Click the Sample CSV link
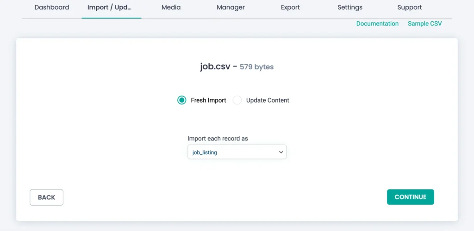Screen dimensions: 474x231 [x=424, y=24]
